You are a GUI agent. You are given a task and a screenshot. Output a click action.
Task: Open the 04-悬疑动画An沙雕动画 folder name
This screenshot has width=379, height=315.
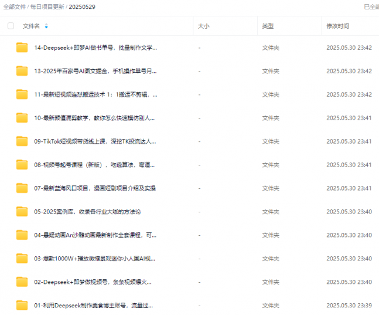(95, 235)
